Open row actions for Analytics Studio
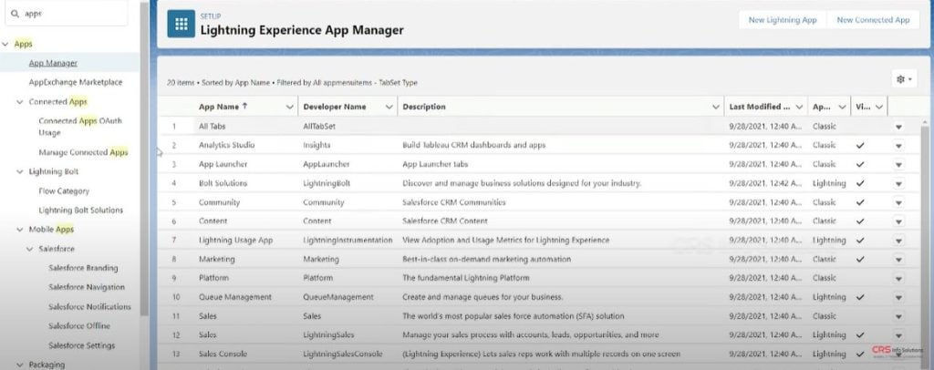This screenshot has height=370, width=934. point(898,146)
